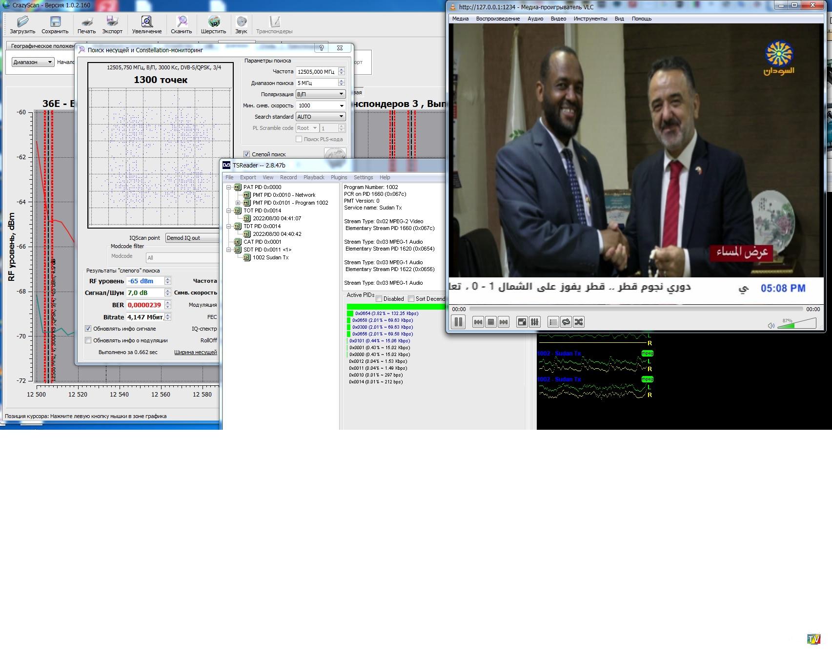This screenshot has width=832, height=651.
Task: Adjust the VLC volume slider
Action: [796, 325]
